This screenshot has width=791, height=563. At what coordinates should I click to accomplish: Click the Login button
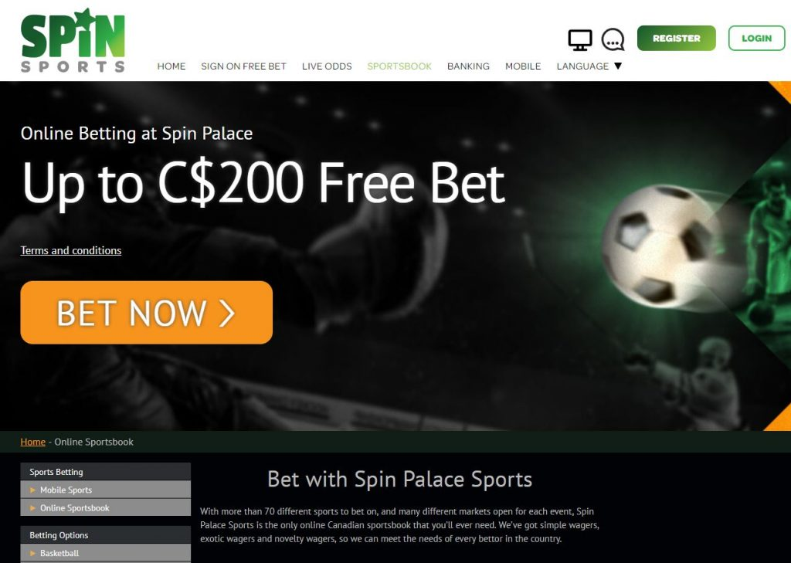tap(757, 39)
